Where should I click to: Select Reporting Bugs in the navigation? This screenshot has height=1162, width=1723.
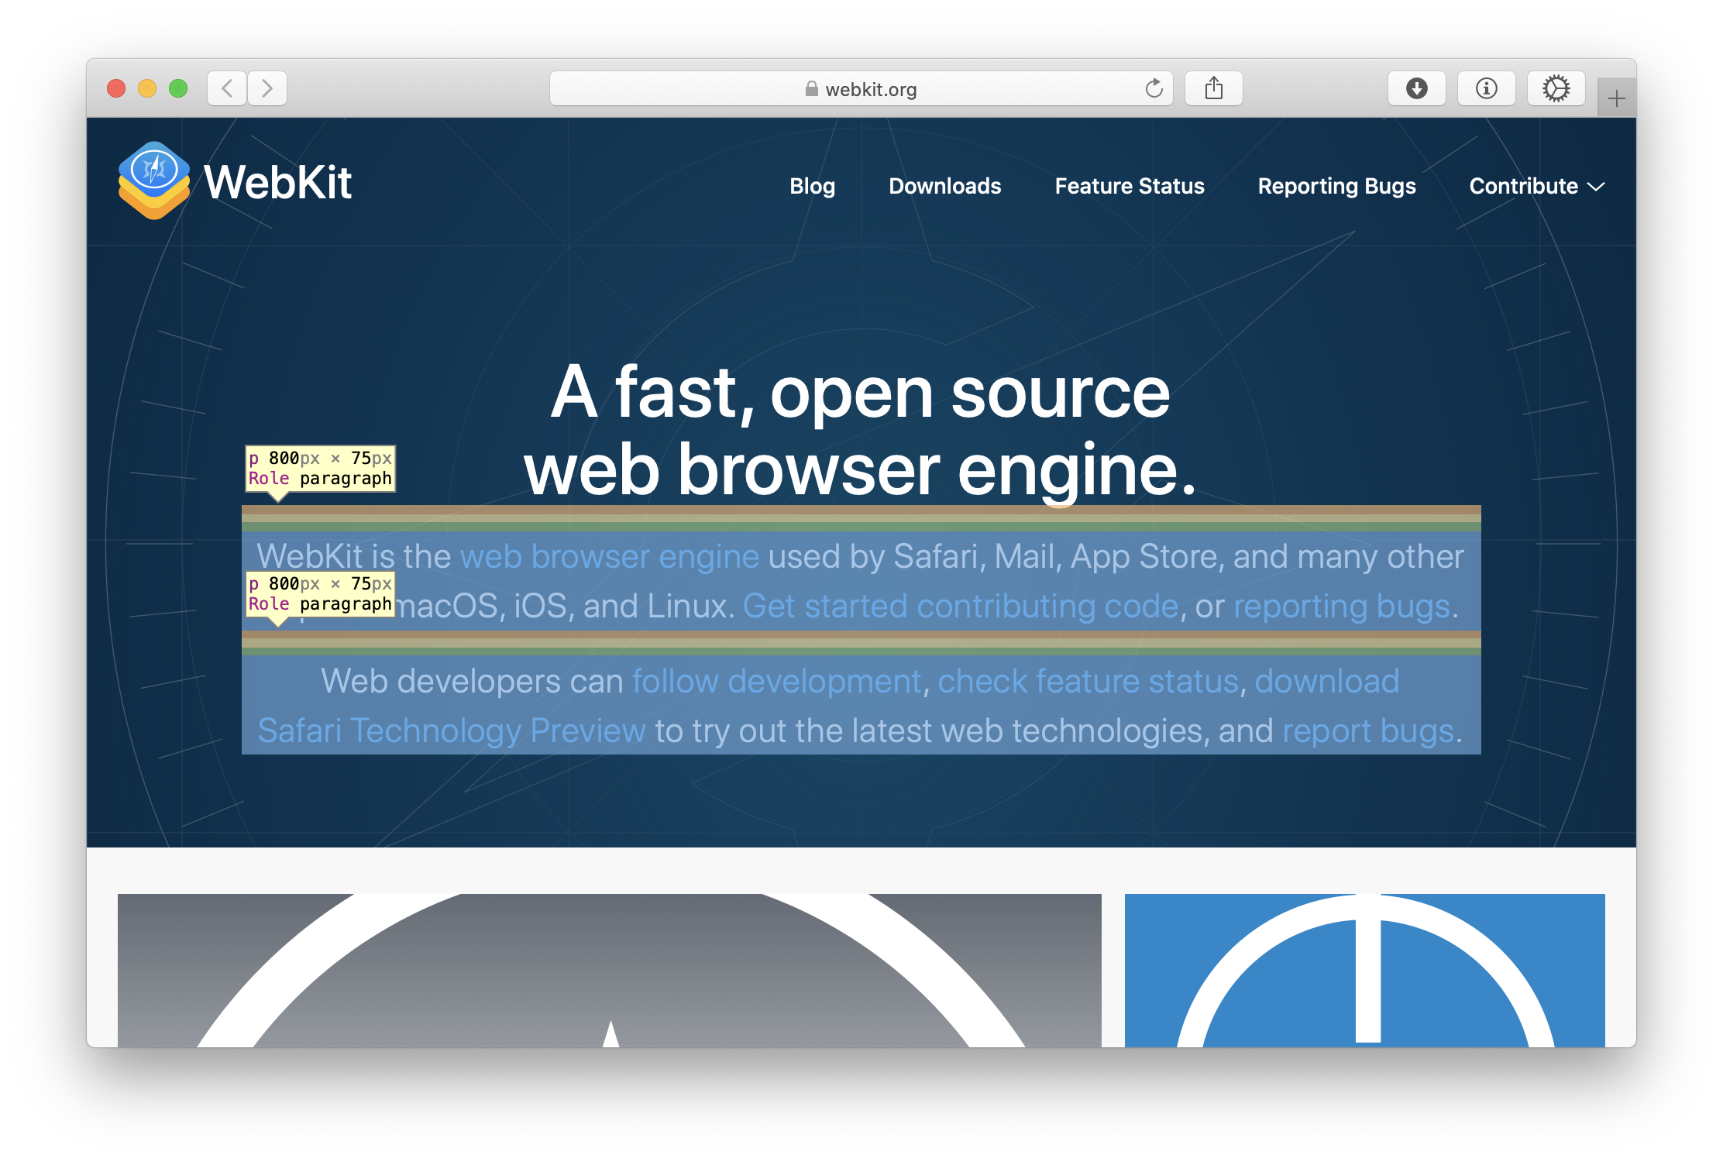[1336, 186]
